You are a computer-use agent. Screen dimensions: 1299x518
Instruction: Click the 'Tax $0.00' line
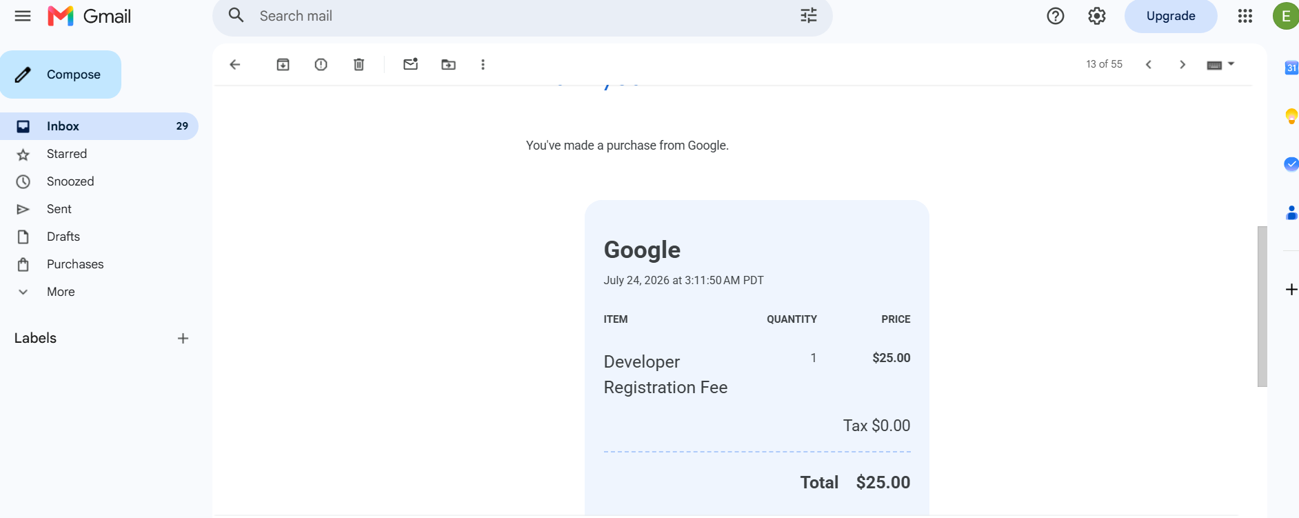click(876, 426)
